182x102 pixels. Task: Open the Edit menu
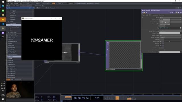tap(12, 3)
